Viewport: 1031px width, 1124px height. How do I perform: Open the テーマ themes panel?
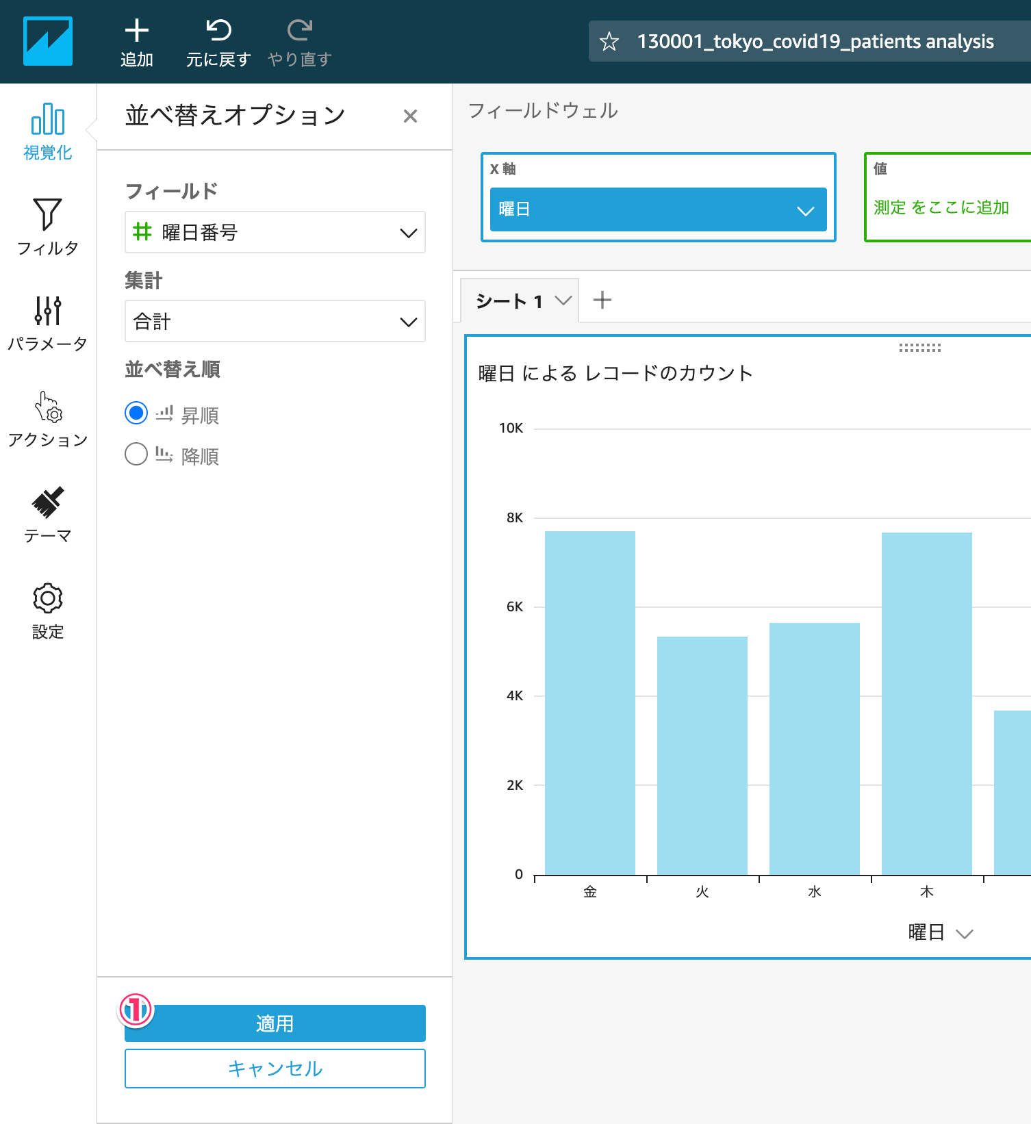(47, 515)
